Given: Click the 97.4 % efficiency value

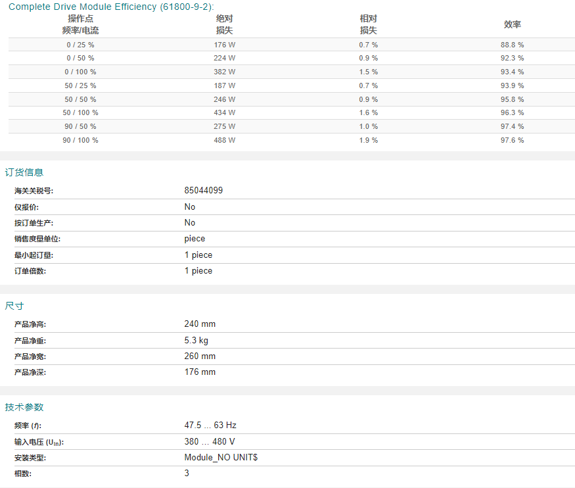Looking at the screenshot, I should click(x=513, y=126).
